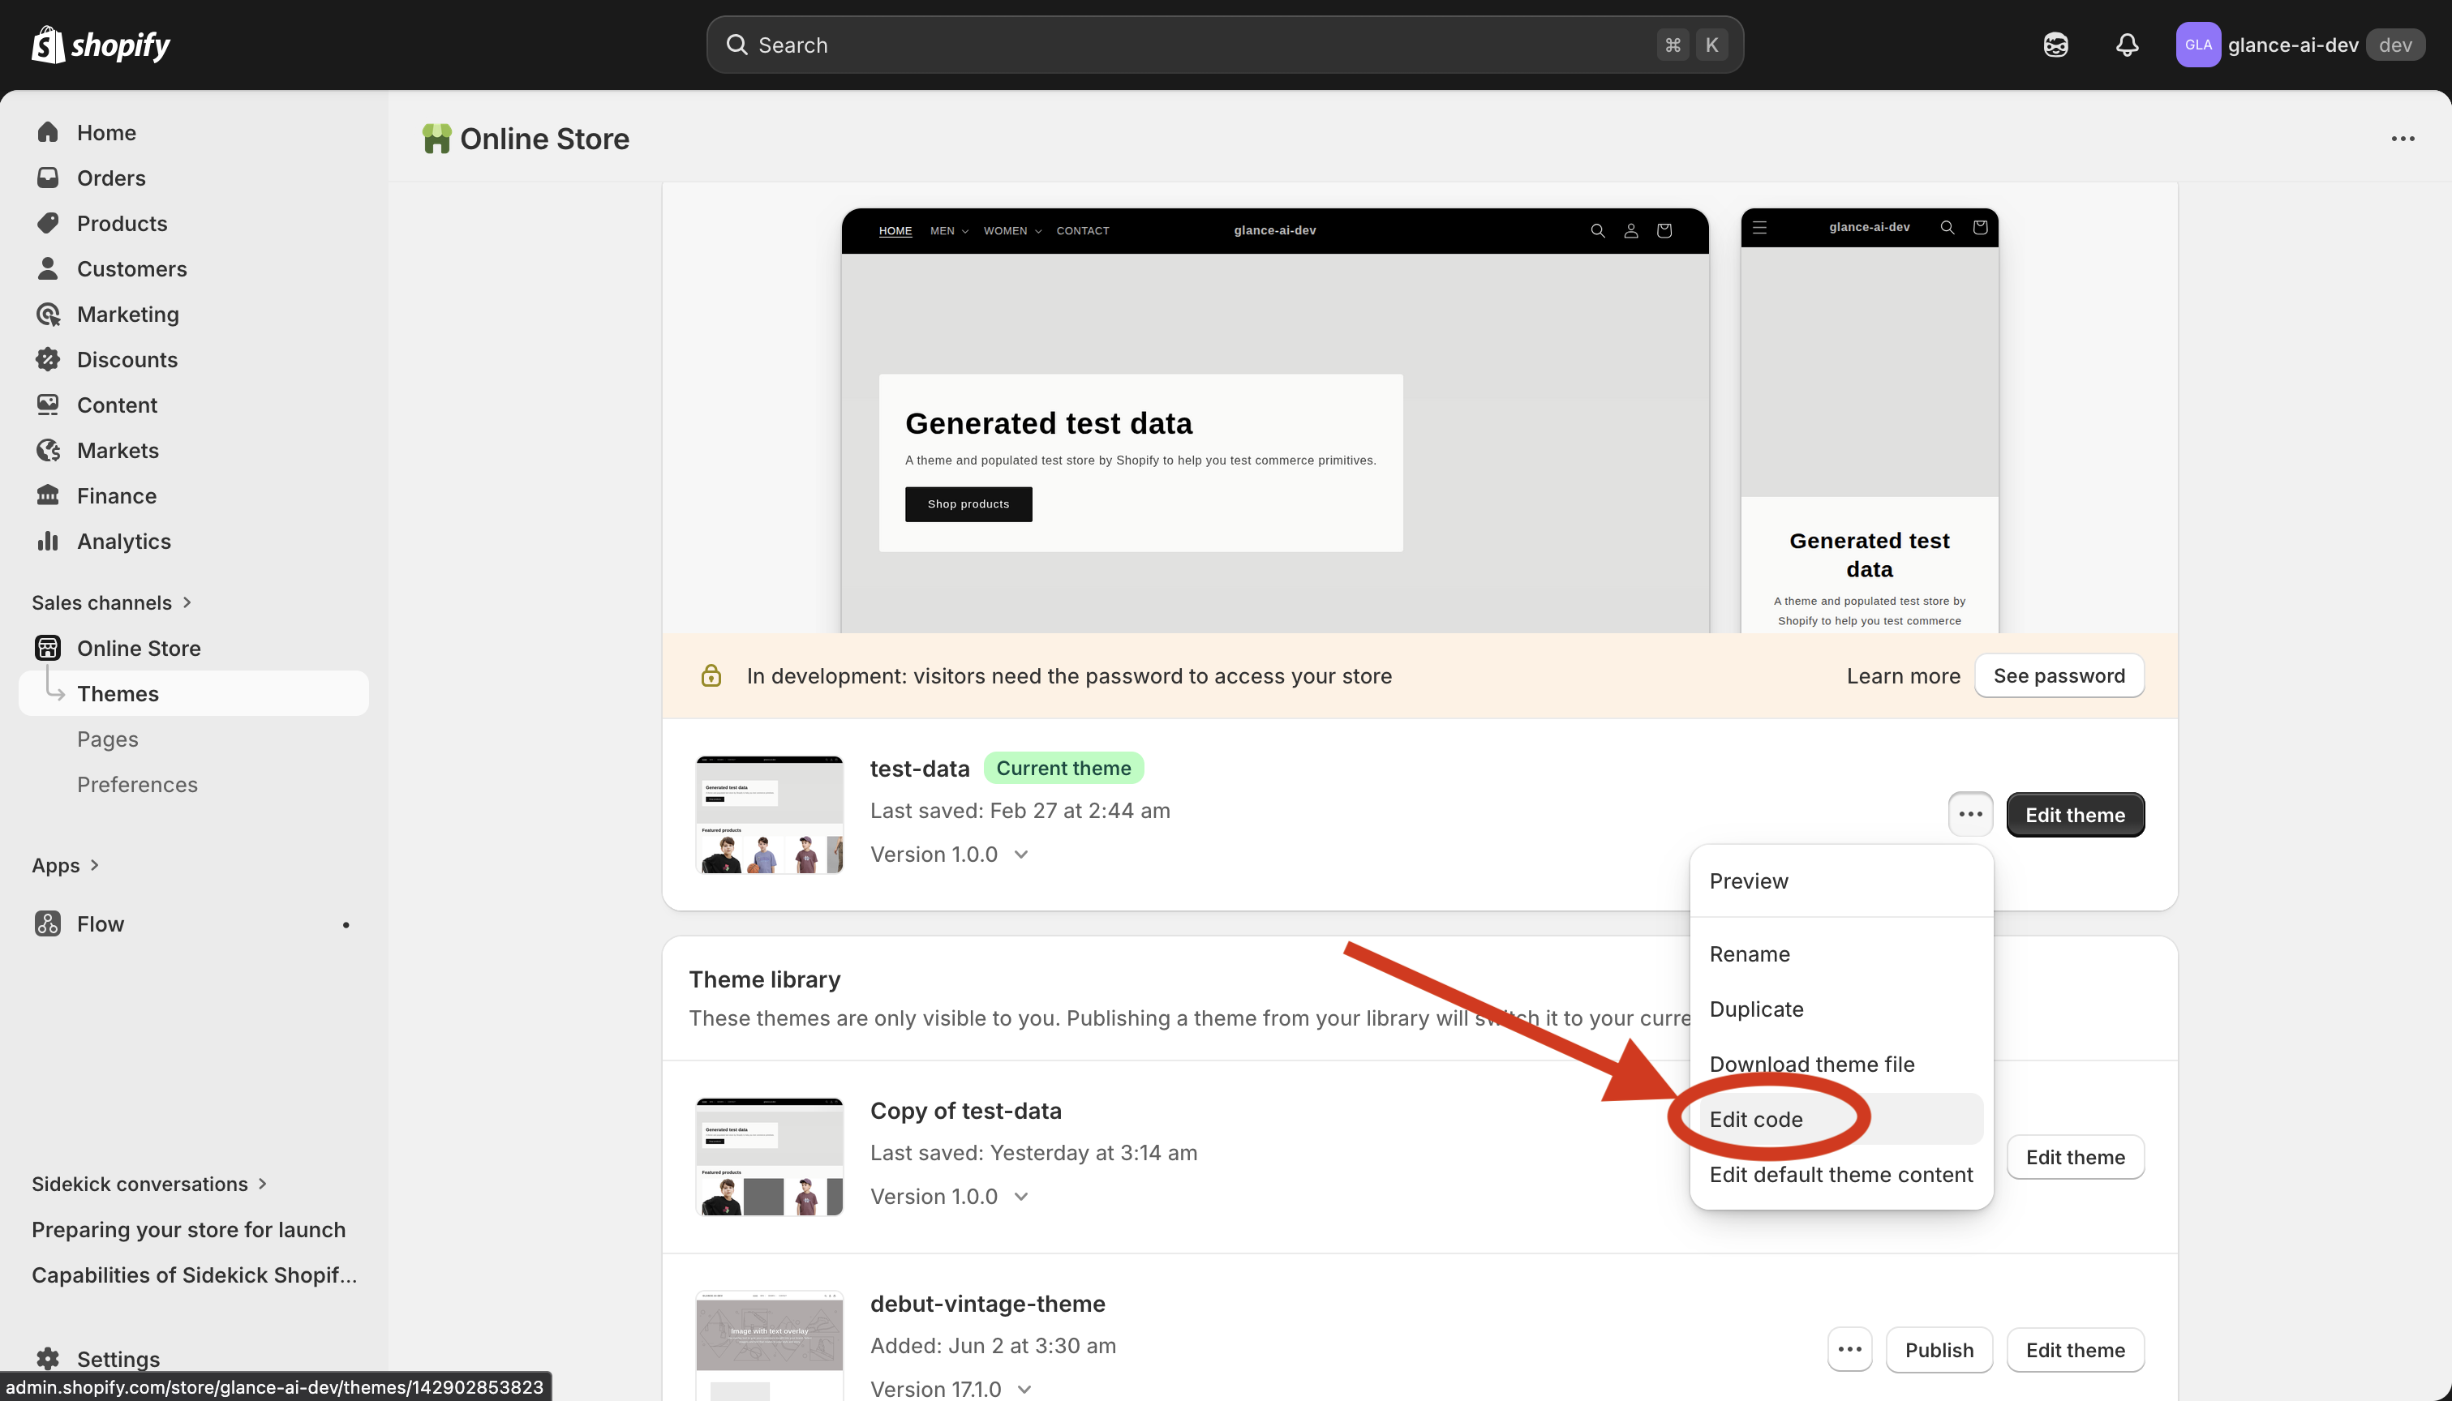
Task: Click the three-dot actions button for test-data theme
Action: [1971, 814]
